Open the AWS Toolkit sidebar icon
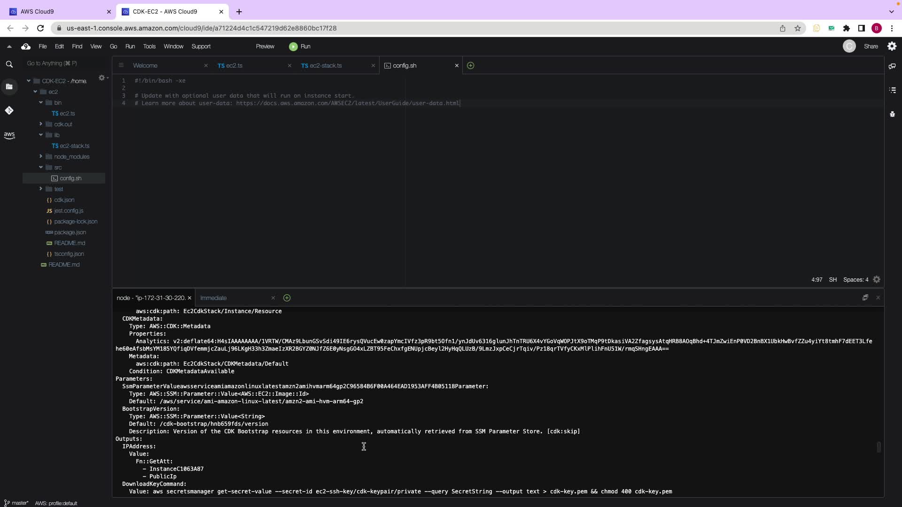Image resolution: width=902 pixels, height=507 pixels. click(x=9, y=135)
